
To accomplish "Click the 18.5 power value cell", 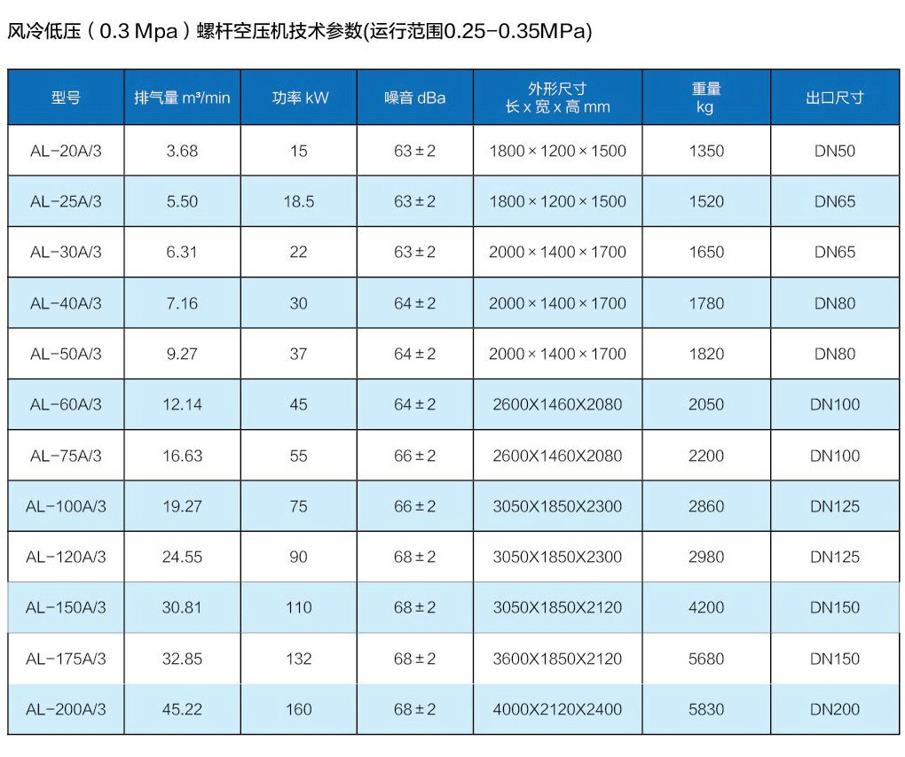I will point(299,201).
